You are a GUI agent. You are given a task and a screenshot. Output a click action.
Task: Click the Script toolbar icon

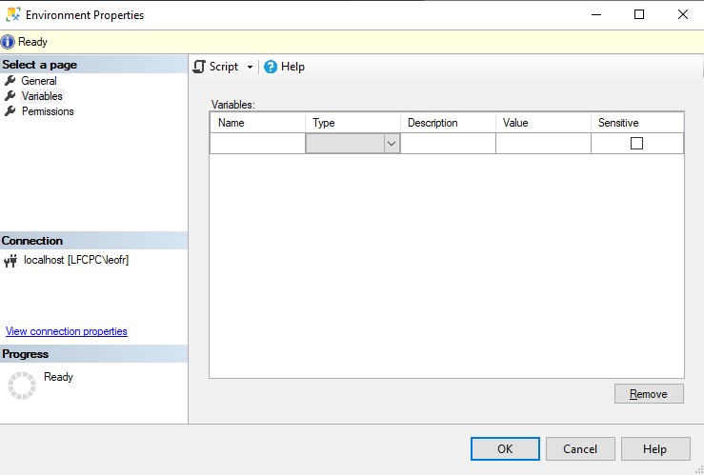point(199,67)
